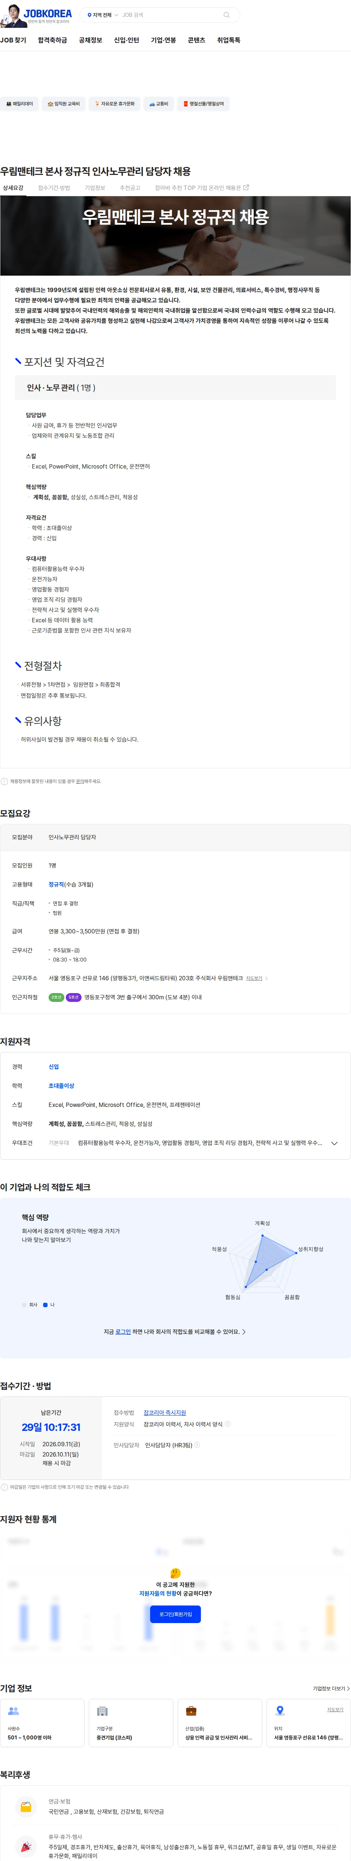
Task: Click the 5호선 subway line badge
Action: pyautogui.click(x=73, y=997)
